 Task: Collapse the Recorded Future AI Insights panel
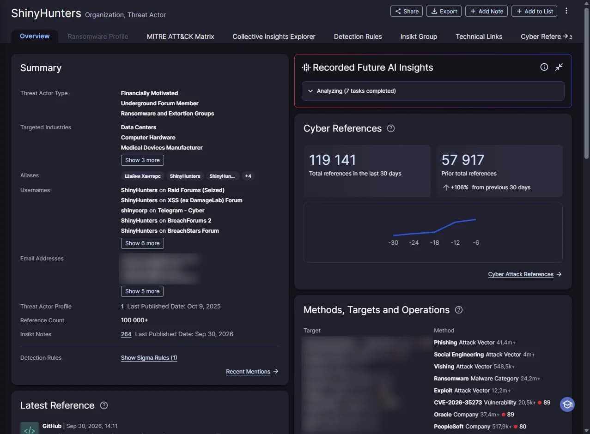click(x=559, y=67)
